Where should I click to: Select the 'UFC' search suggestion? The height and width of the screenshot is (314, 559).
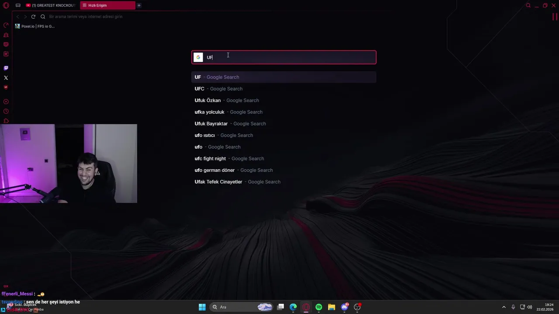tap(284, 89)
